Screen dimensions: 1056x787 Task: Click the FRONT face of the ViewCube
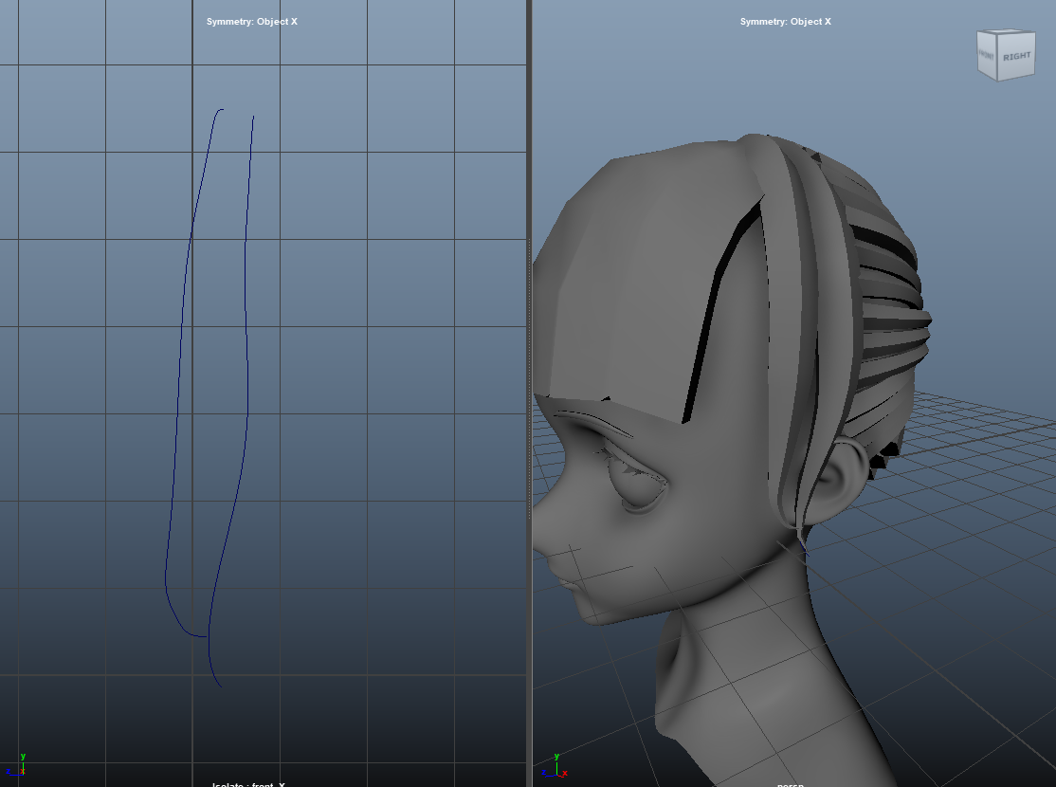[987, 55]
